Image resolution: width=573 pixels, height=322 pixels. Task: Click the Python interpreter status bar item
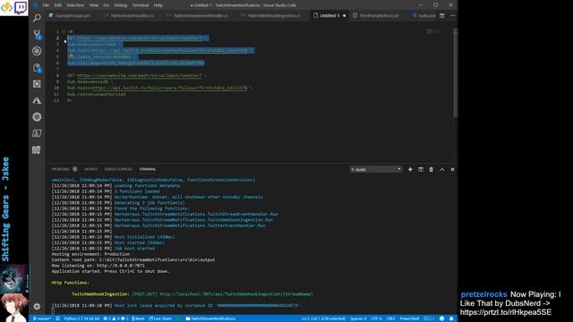coord(81,318)
